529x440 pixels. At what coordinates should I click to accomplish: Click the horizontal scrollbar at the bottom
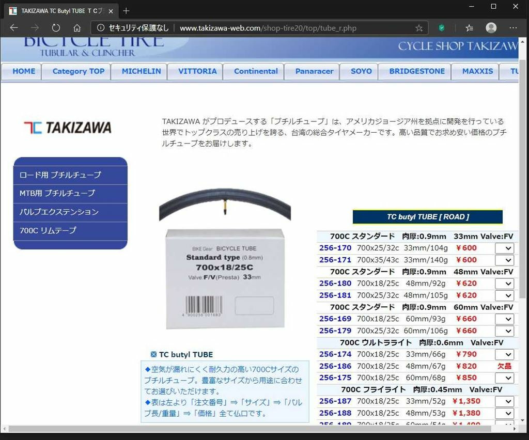coord(248,429)
